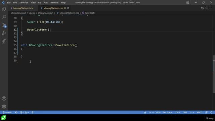Open the View menu
This screenshot has width=215, height=121.
[33, 3]
